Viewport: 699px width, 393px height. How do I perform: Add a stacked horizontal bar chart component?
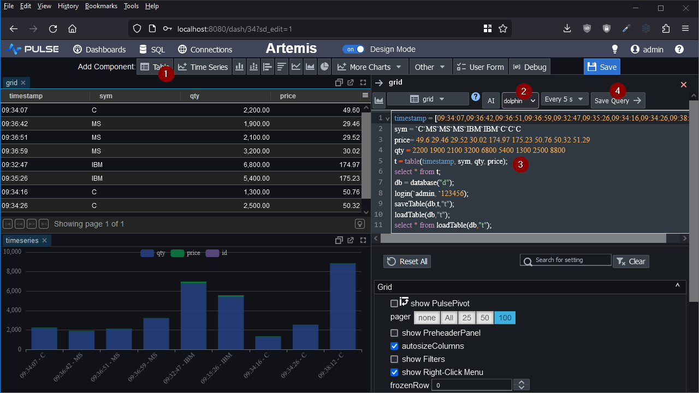[282, 67]
